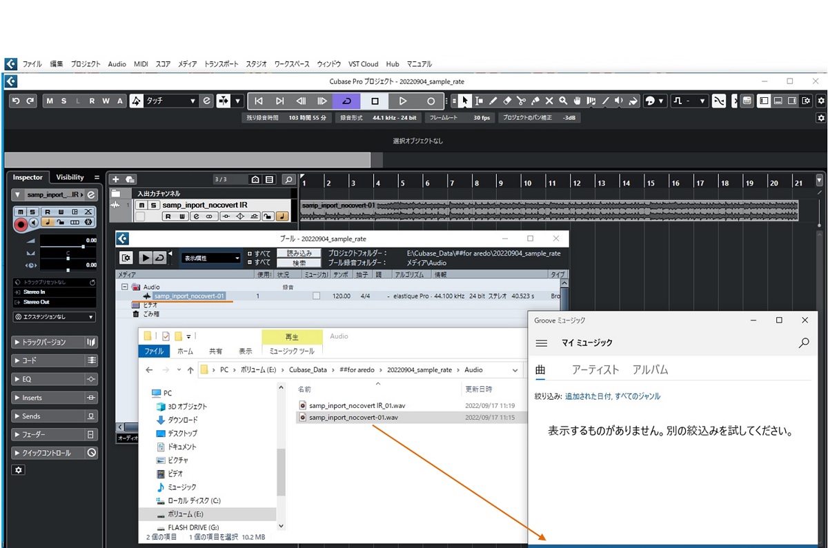This screenshot has height=548, width=828.
Task: Select the Comp hand tool
Action: [578, 101]
